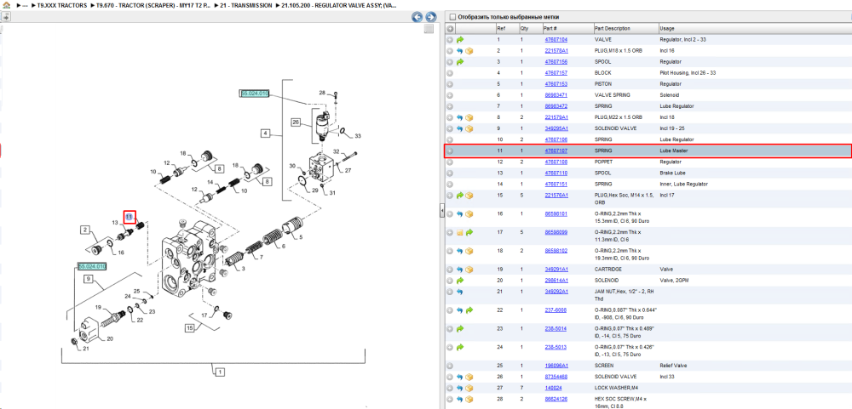Sort by Usage column header

coord(667,29)
